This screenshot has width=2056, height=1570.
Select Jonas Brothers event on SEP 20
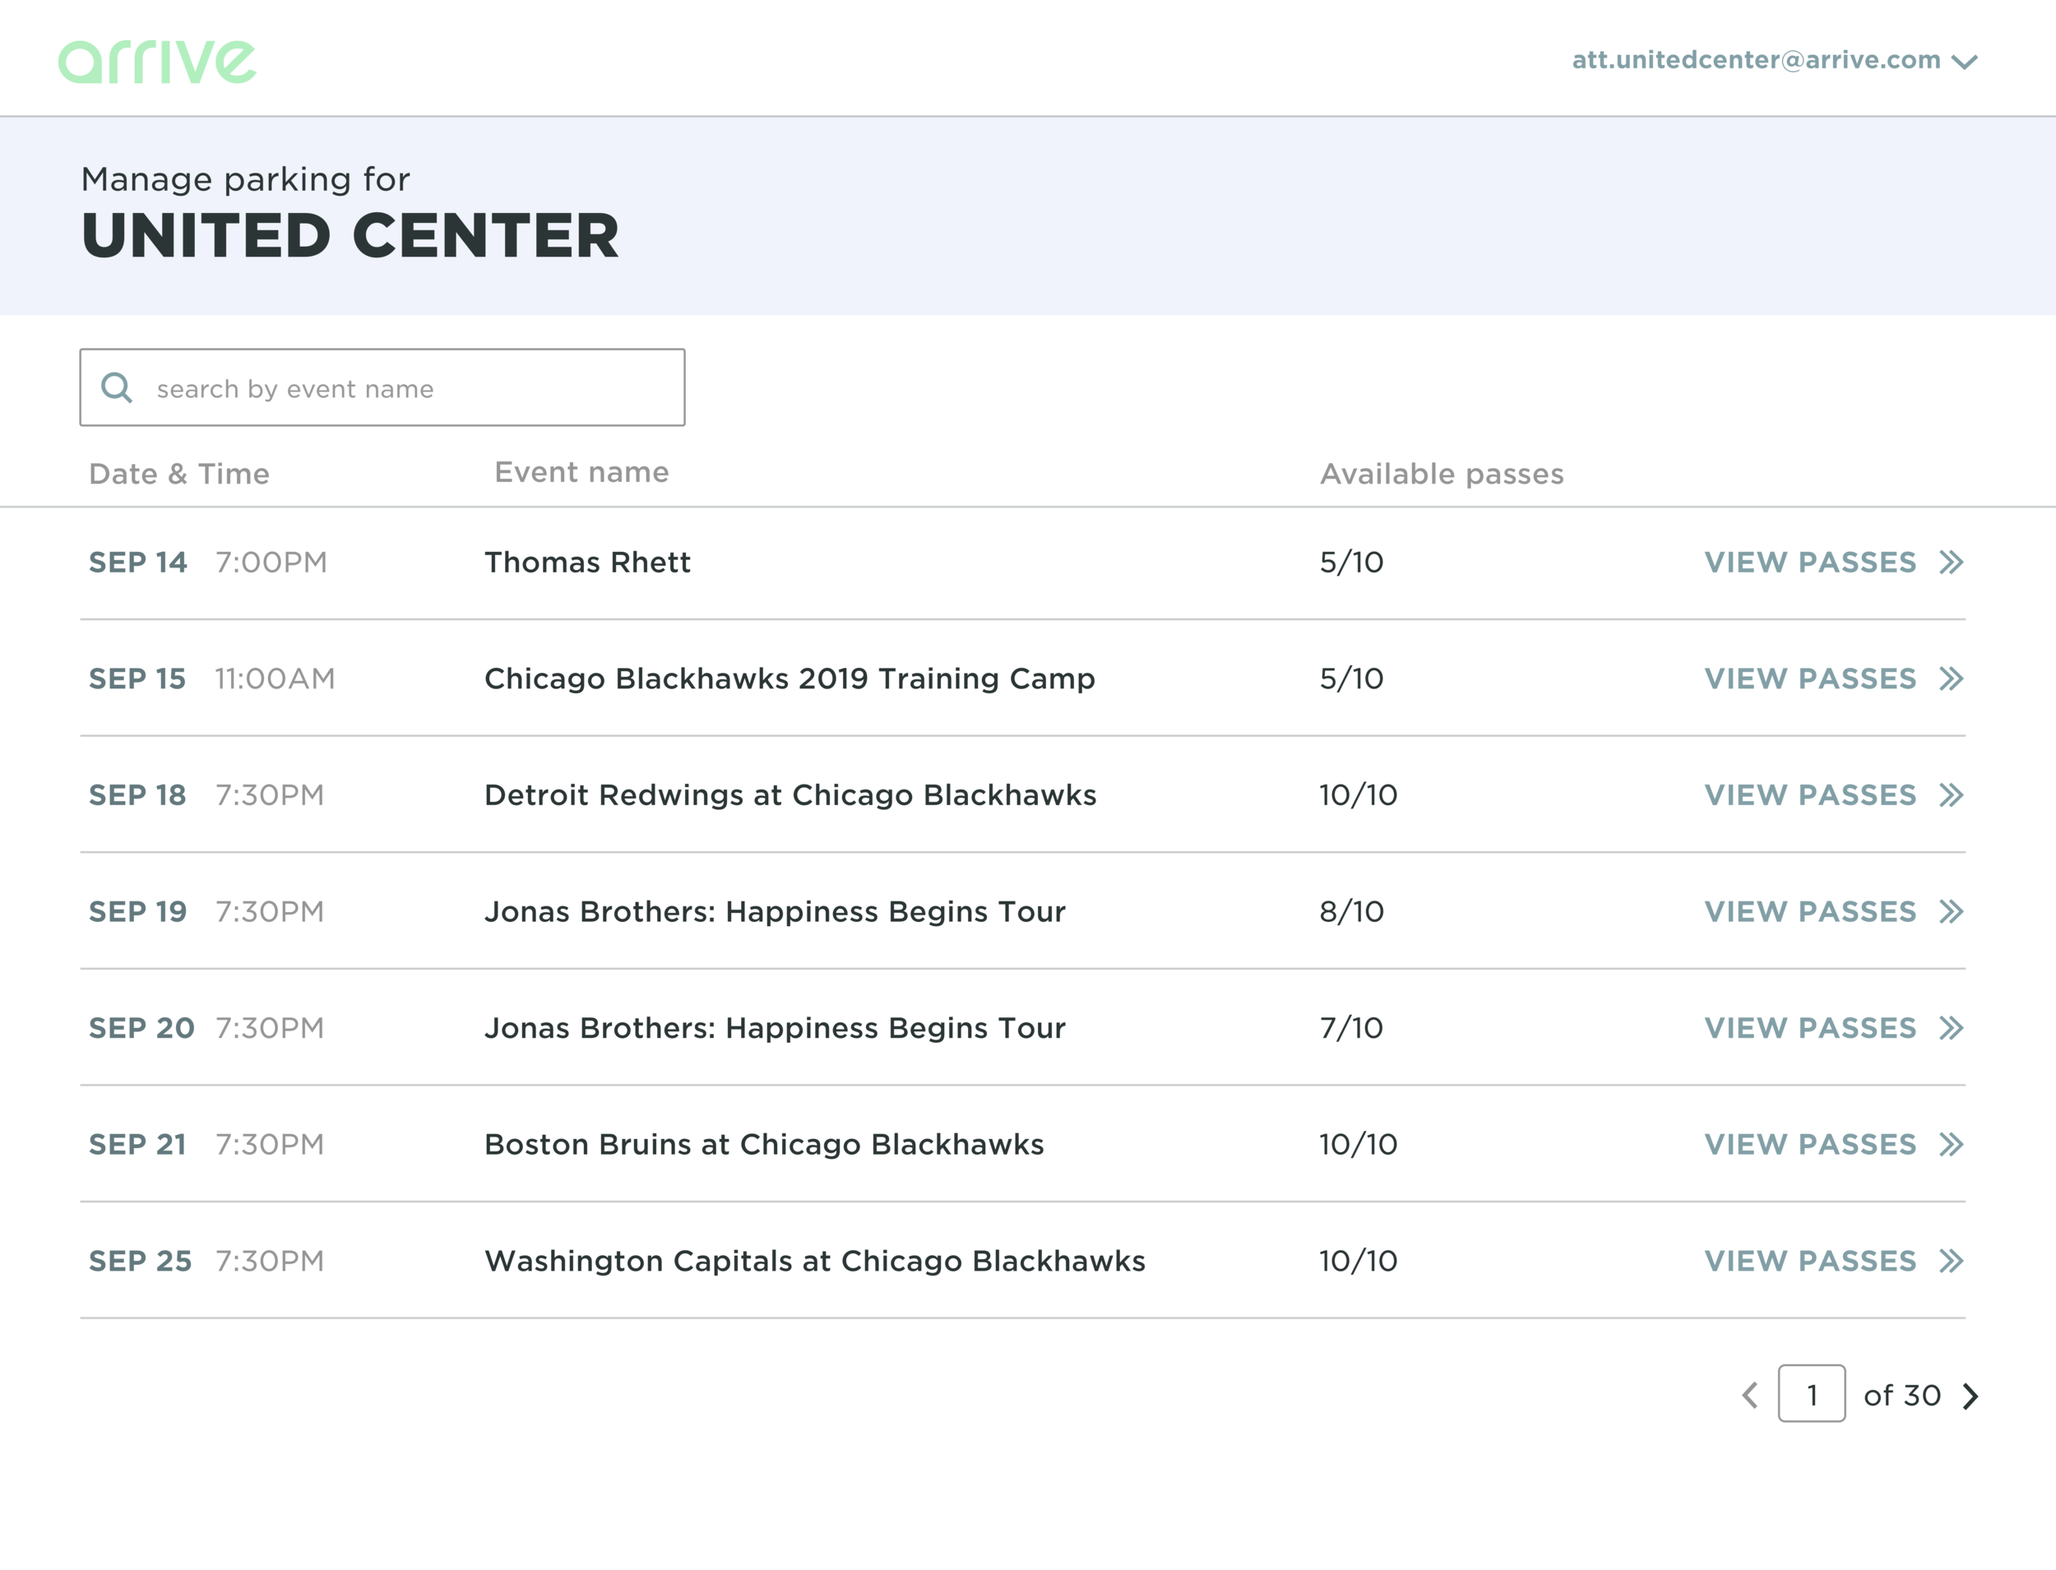point(775,1028)
